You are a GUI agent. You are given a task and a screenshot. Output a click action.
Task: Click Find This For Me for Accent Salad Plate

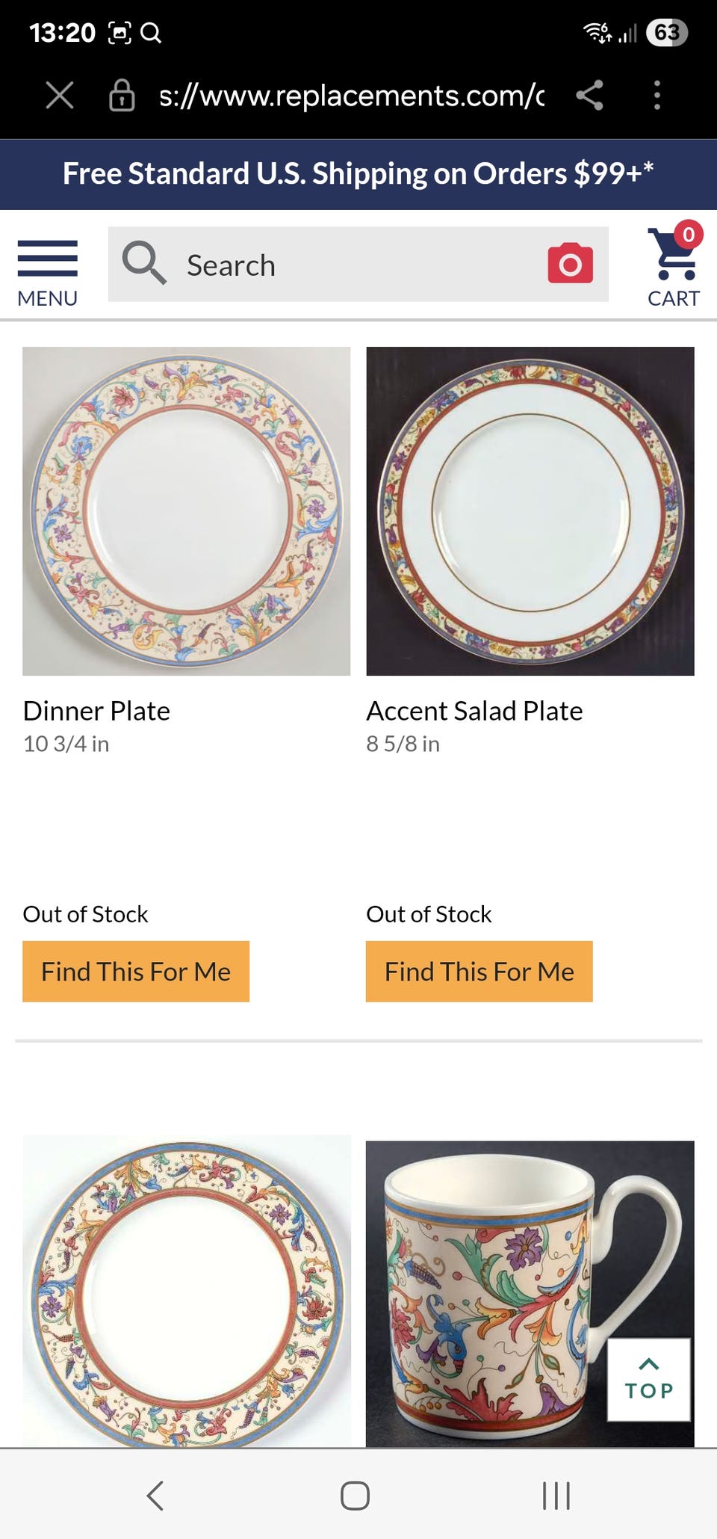click(479, 971)
